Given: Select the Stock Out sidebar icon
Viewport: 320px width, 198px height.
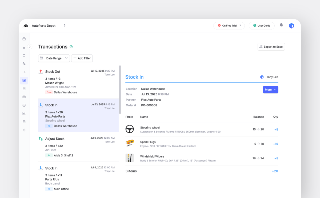Looking at the screenshot, I should (24, 55).
